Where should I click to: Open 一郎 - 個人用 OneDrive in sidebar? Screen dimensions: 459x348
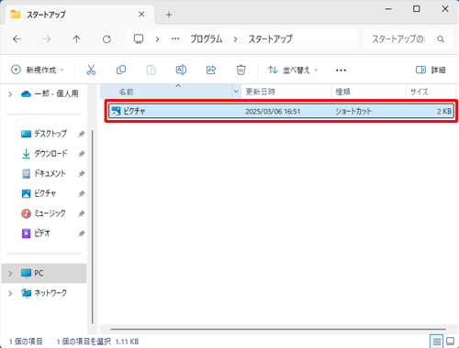tap(50, 93)
